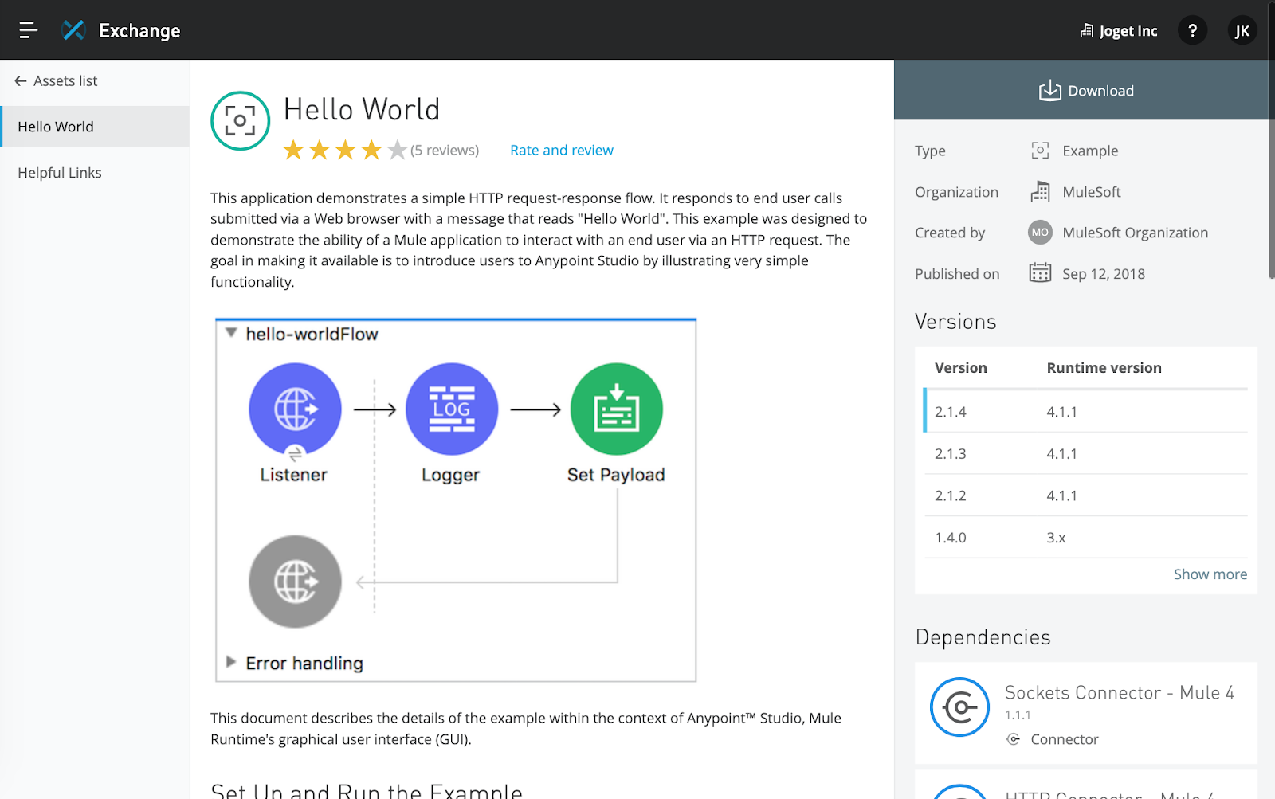Click the Published on calendar icon

tap(1040, 273)
